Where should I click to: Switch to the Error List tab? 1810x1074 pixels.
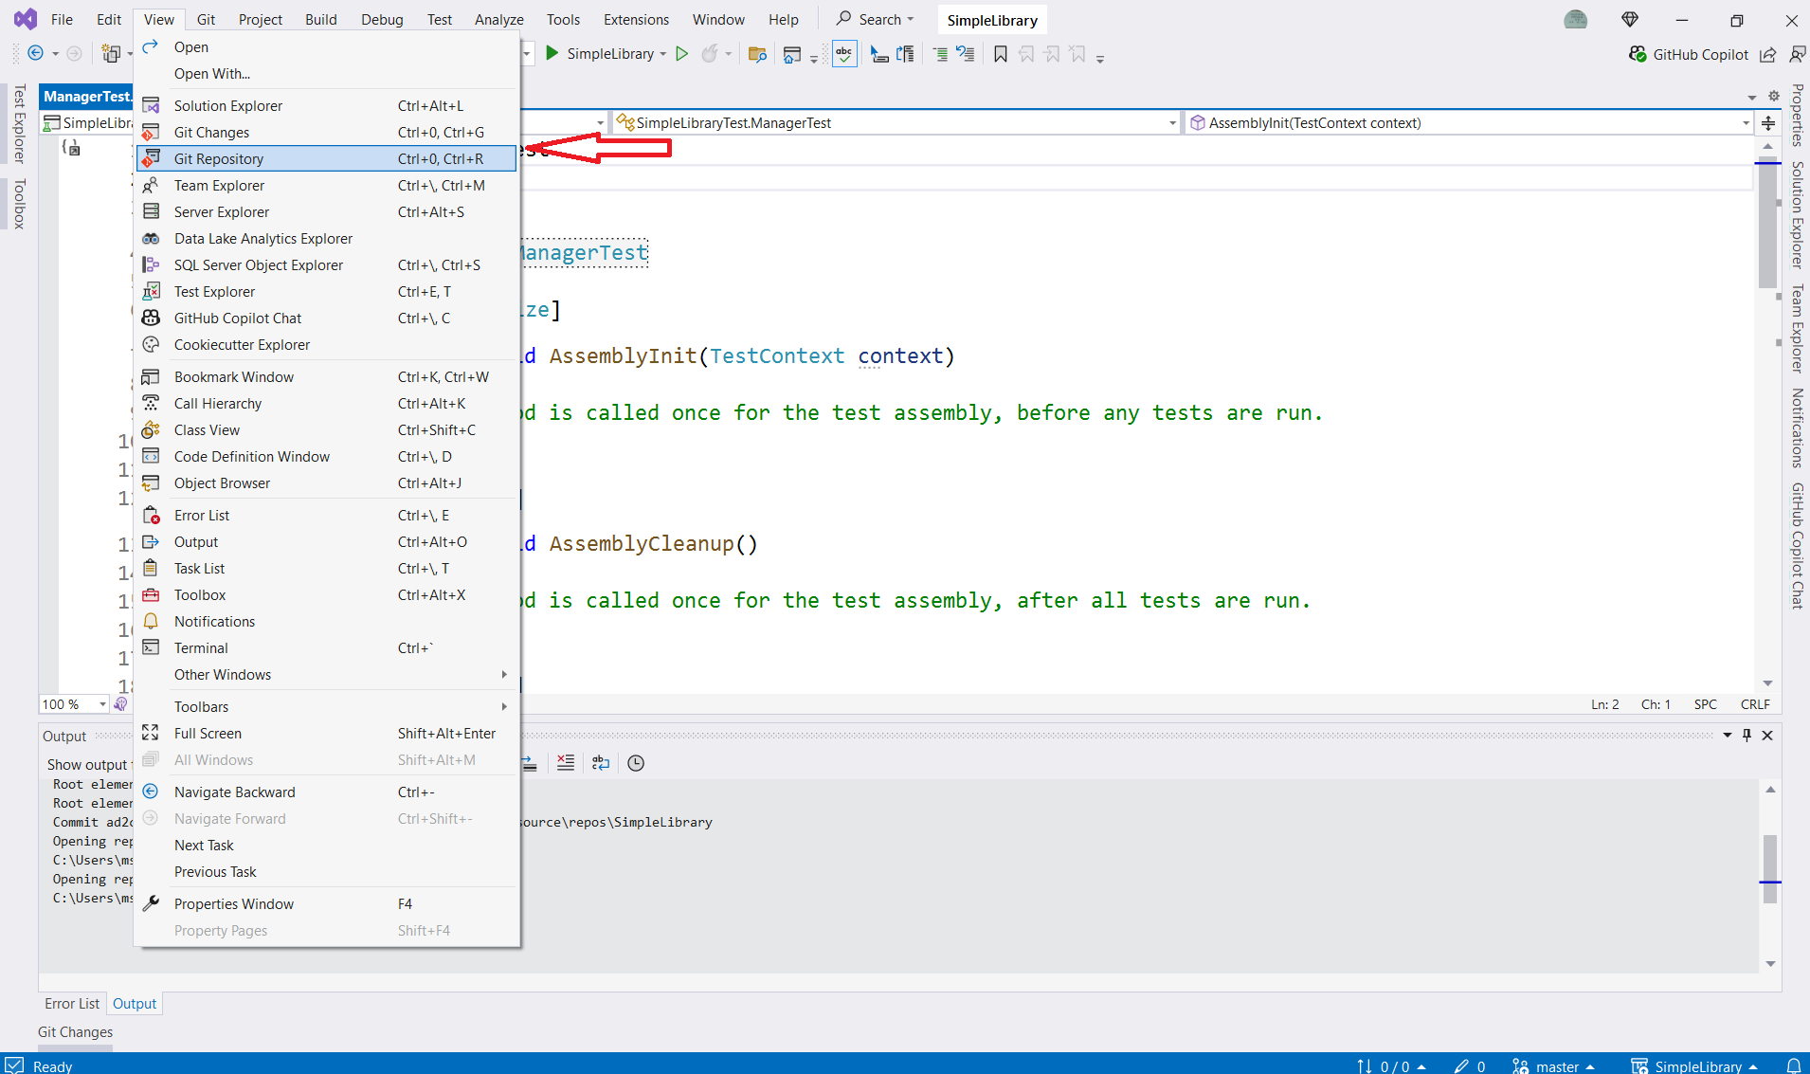point(72,1004)
